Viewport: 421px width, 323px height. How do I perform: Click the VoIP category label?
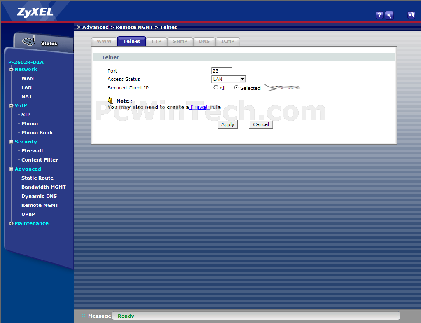[x=21, y=105]
